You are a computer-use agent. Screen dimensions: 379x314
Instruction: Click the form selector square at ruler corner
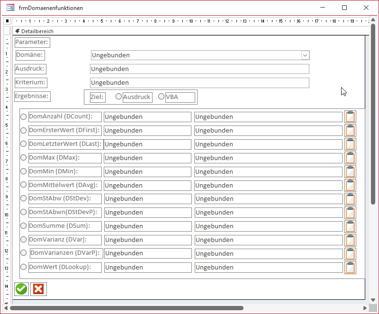pos(7,21)
